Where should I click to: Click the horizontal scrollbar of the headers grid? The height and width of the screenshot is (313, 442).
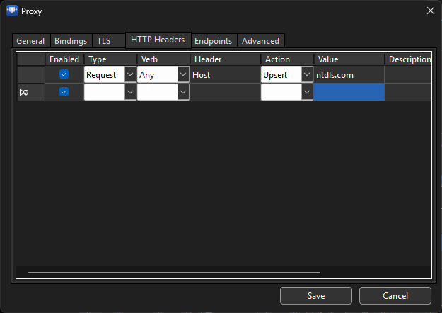click(x=174, y=273)
